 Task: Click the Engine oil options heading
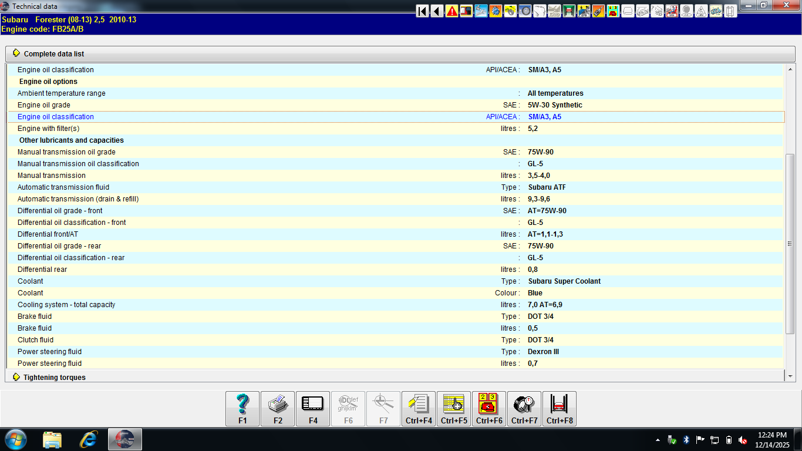(48, 82)
